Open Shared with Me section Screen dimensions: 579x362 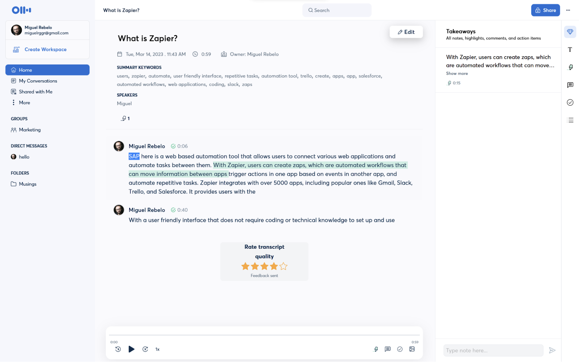click(35, 92)
